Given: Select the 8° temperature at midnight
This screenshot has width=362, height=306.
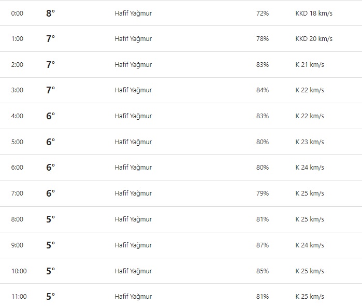Looking at the screenshot, I should [50, 13].
